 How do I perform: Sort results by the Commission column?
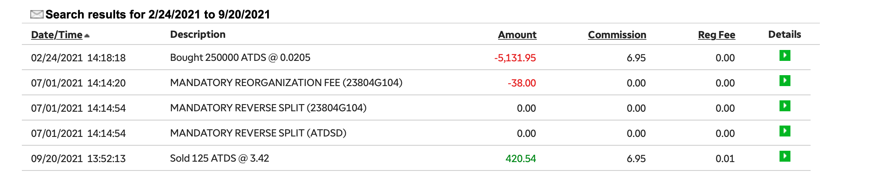[617, 35]
